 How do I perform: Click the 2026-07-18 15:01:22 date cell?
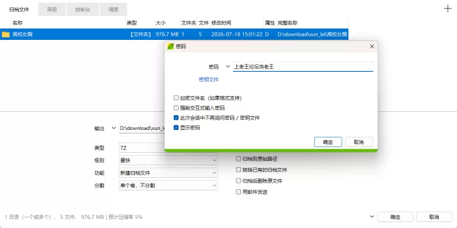pos(237,34)
